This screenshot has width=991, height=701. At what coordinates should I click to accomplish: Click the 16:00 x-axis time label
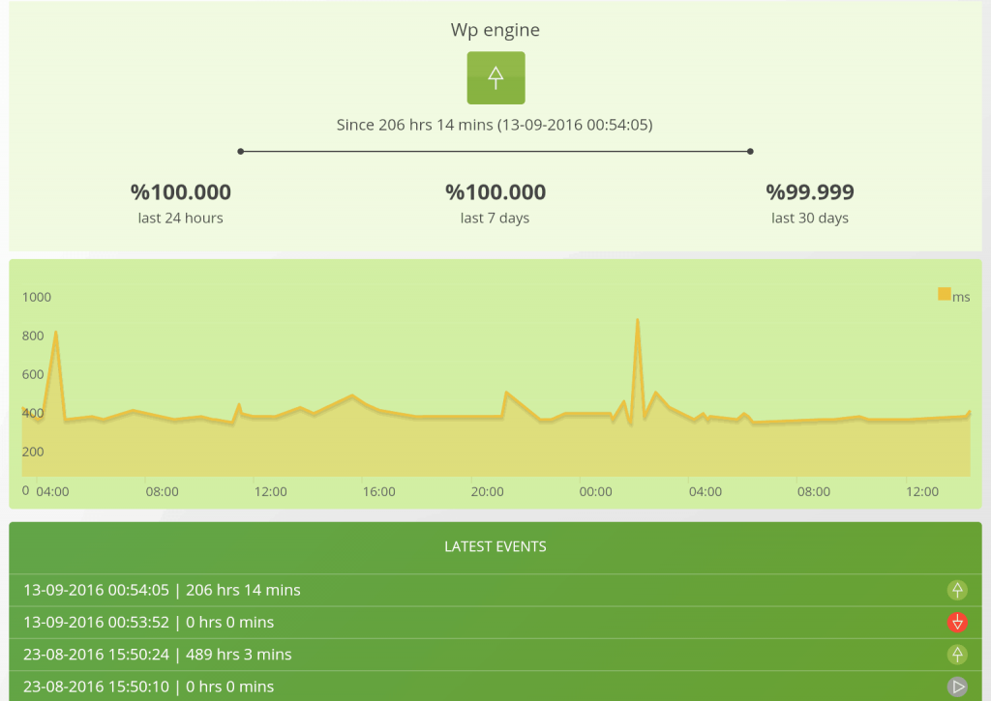pos(379,491)
